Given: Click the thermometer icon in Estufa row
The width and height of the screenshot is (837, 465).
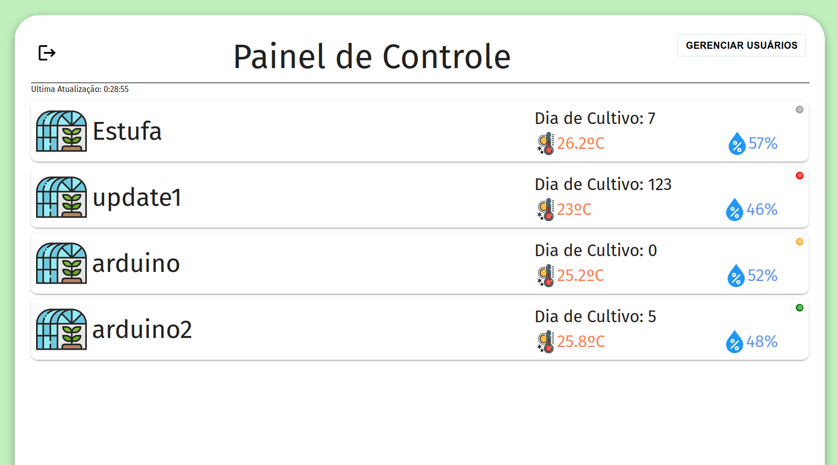Looking at the screenshot, I should [x=546, y=144].
